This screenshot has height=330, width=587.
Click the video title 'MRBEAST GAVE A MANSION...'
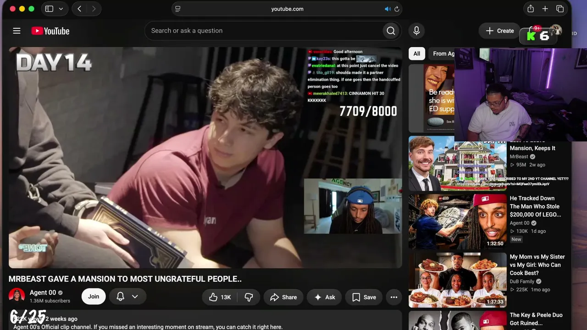pyautogui.click(x=125, y=279)
